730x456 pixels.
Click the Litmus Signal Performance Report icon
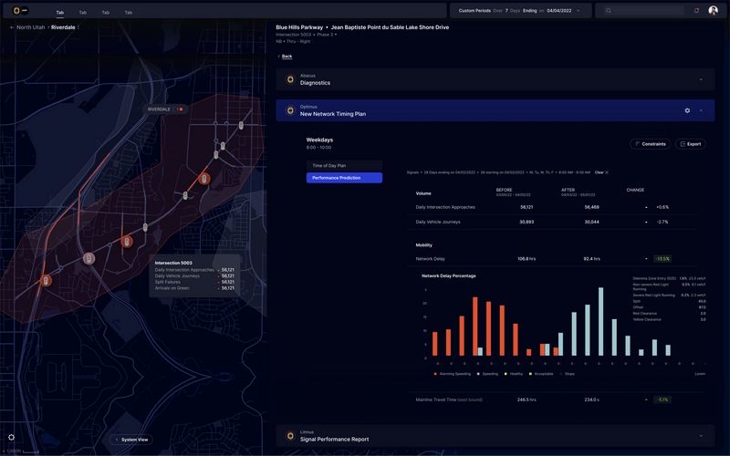pos(289,436)
